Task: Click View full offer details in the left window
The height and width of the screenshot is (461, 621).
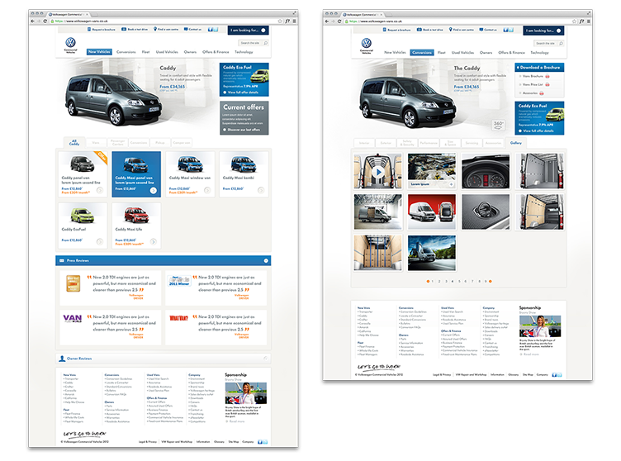Action: pyautogui.click(x=240, y=93)
